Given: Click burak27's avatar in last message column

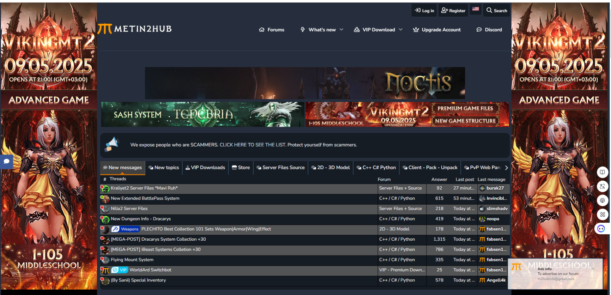Looking at the screenshot, I should [x=482, y=188].
